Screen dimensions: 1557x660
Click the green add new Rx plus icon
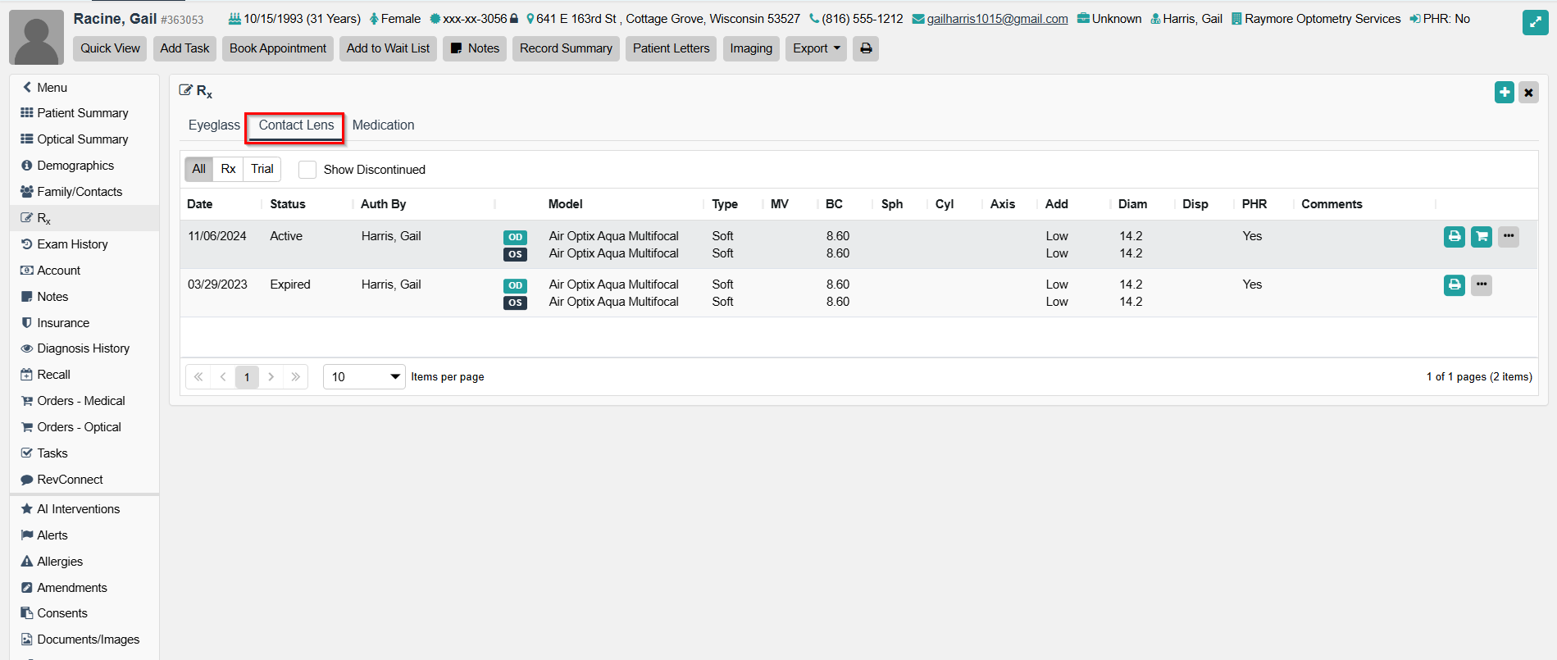tap(1504, 92)
